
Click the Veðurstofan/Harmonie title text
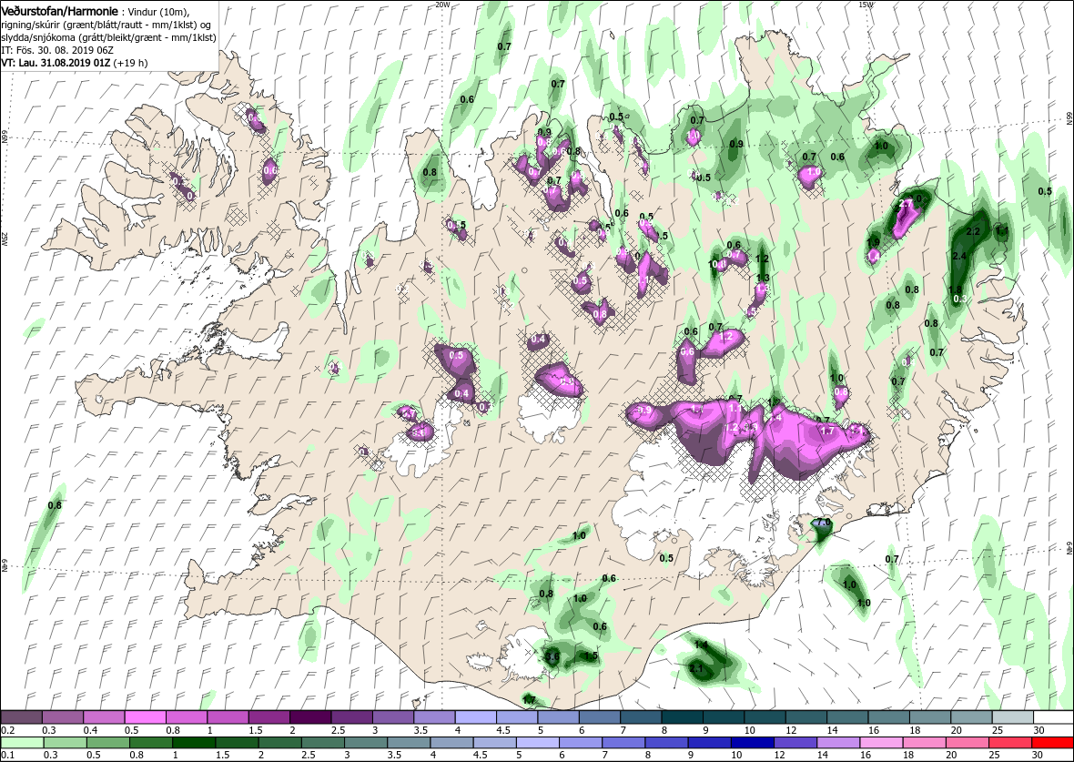point(59,13)
